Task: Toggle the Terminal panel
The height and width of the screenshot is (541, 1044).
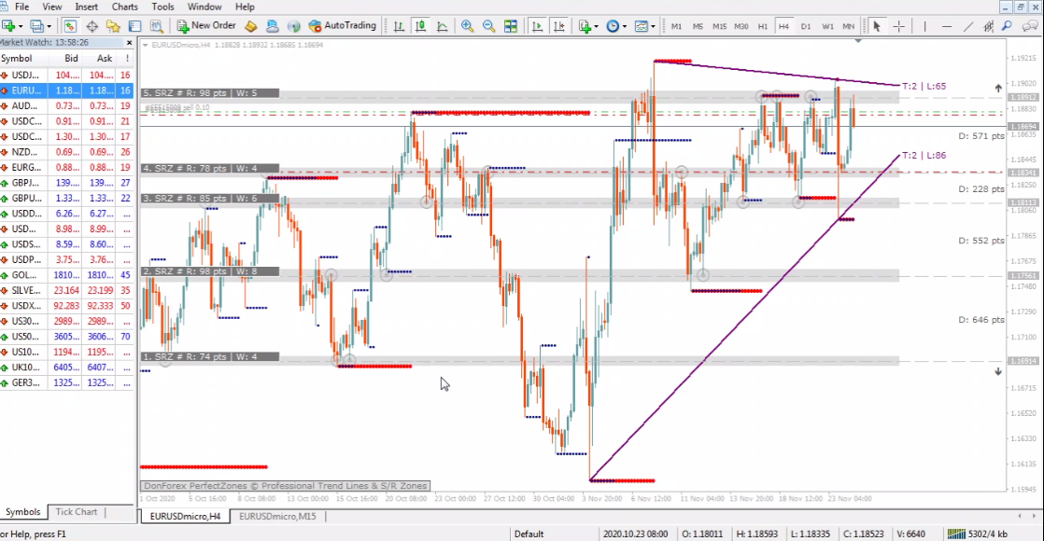Action: click(135, 26)
